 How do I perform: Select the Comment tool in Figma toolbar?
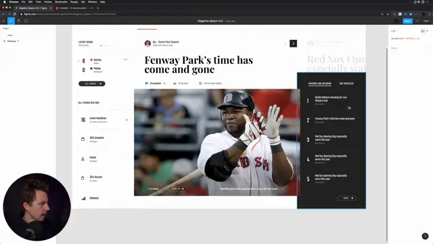[x=26, y=21]
